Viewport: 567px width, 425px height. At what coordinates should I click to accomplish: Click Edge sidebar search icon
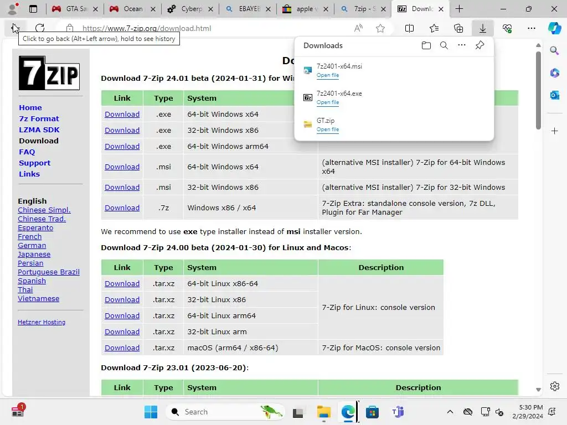(x=554, y=50)
